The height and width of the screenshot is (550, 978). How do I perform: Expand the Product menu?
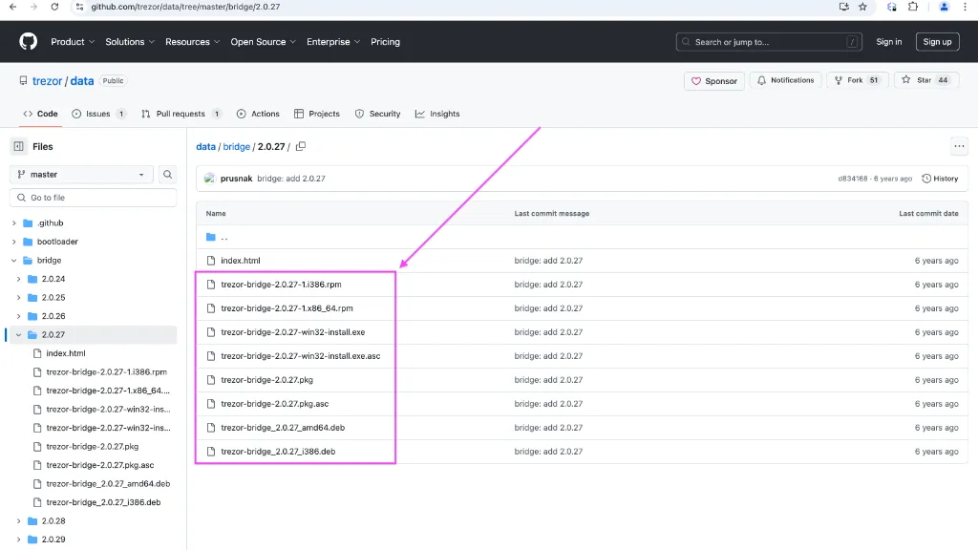coord(73,42)
